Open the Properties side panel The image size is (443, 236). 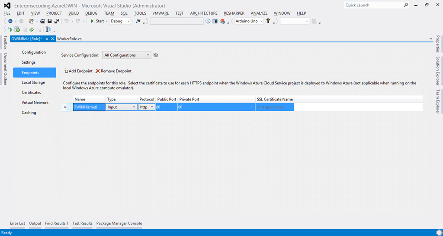click(438, 44)
